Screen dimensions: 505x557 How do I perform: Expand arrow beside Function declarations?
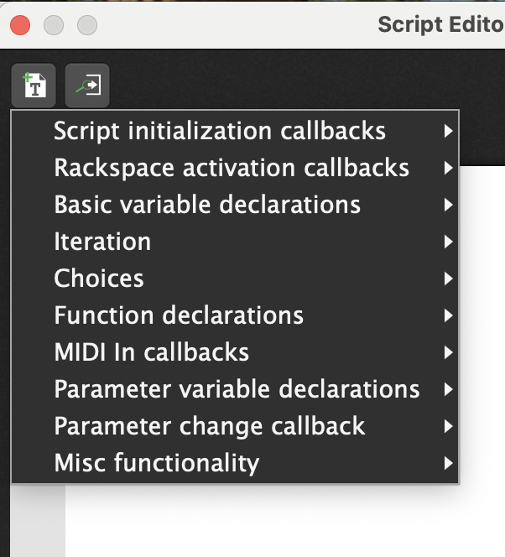[449, 315]
